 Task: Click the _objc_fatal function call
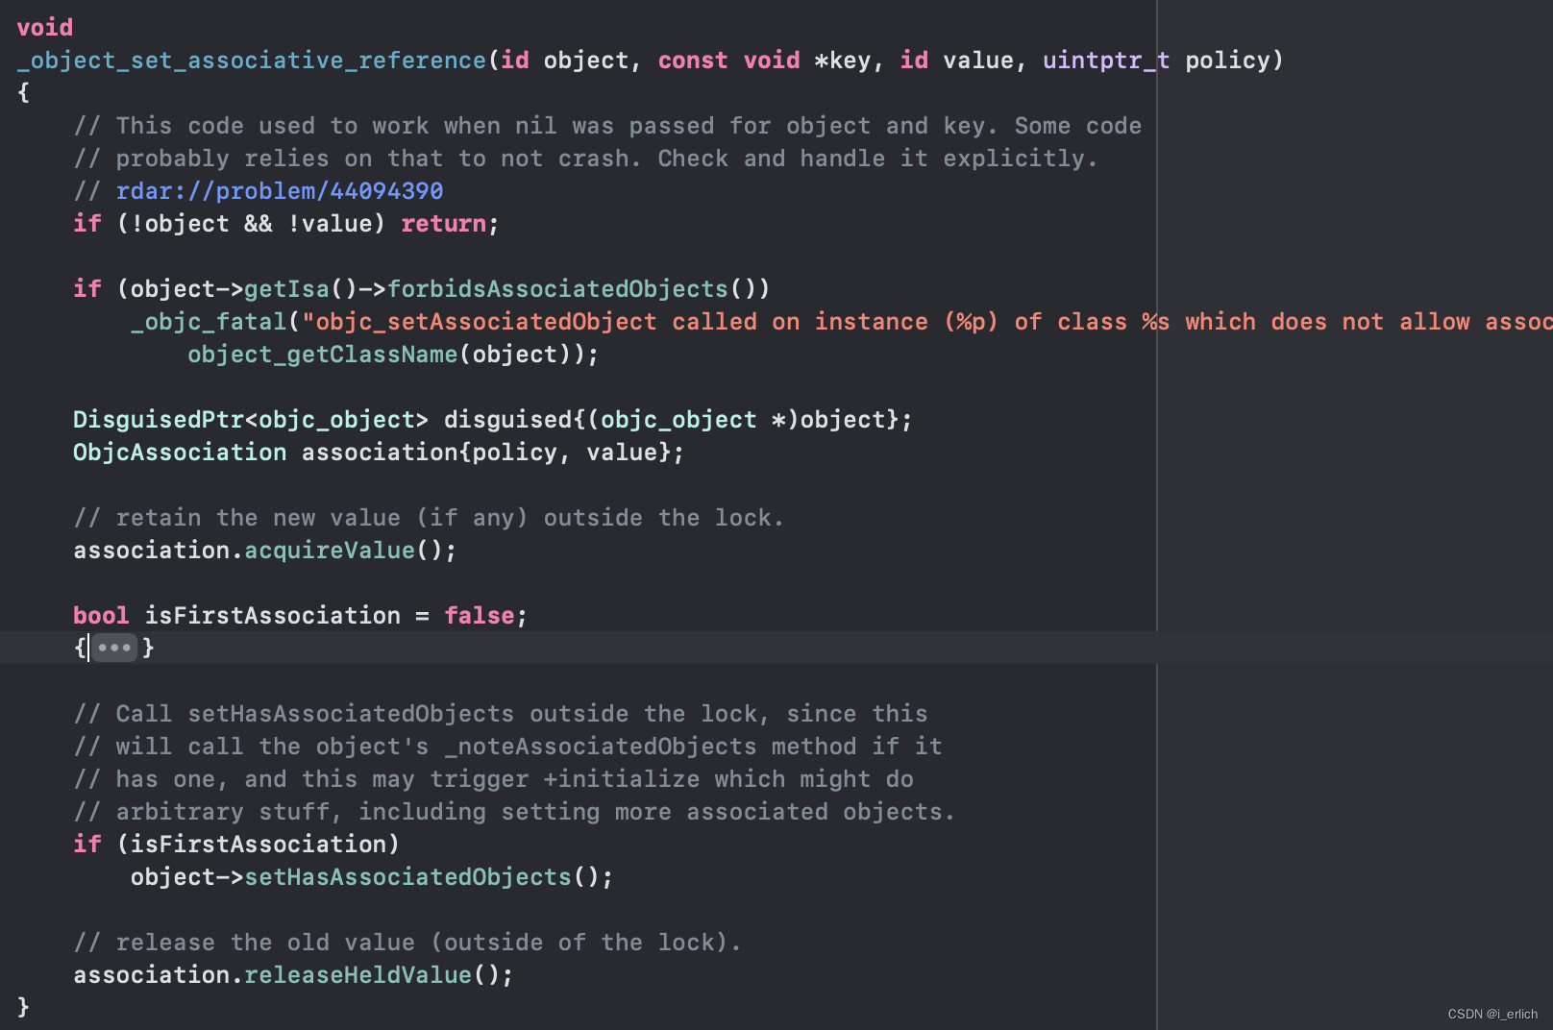[209, 322]
